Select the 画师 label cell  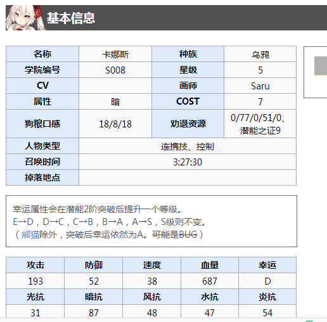point(188,86)
